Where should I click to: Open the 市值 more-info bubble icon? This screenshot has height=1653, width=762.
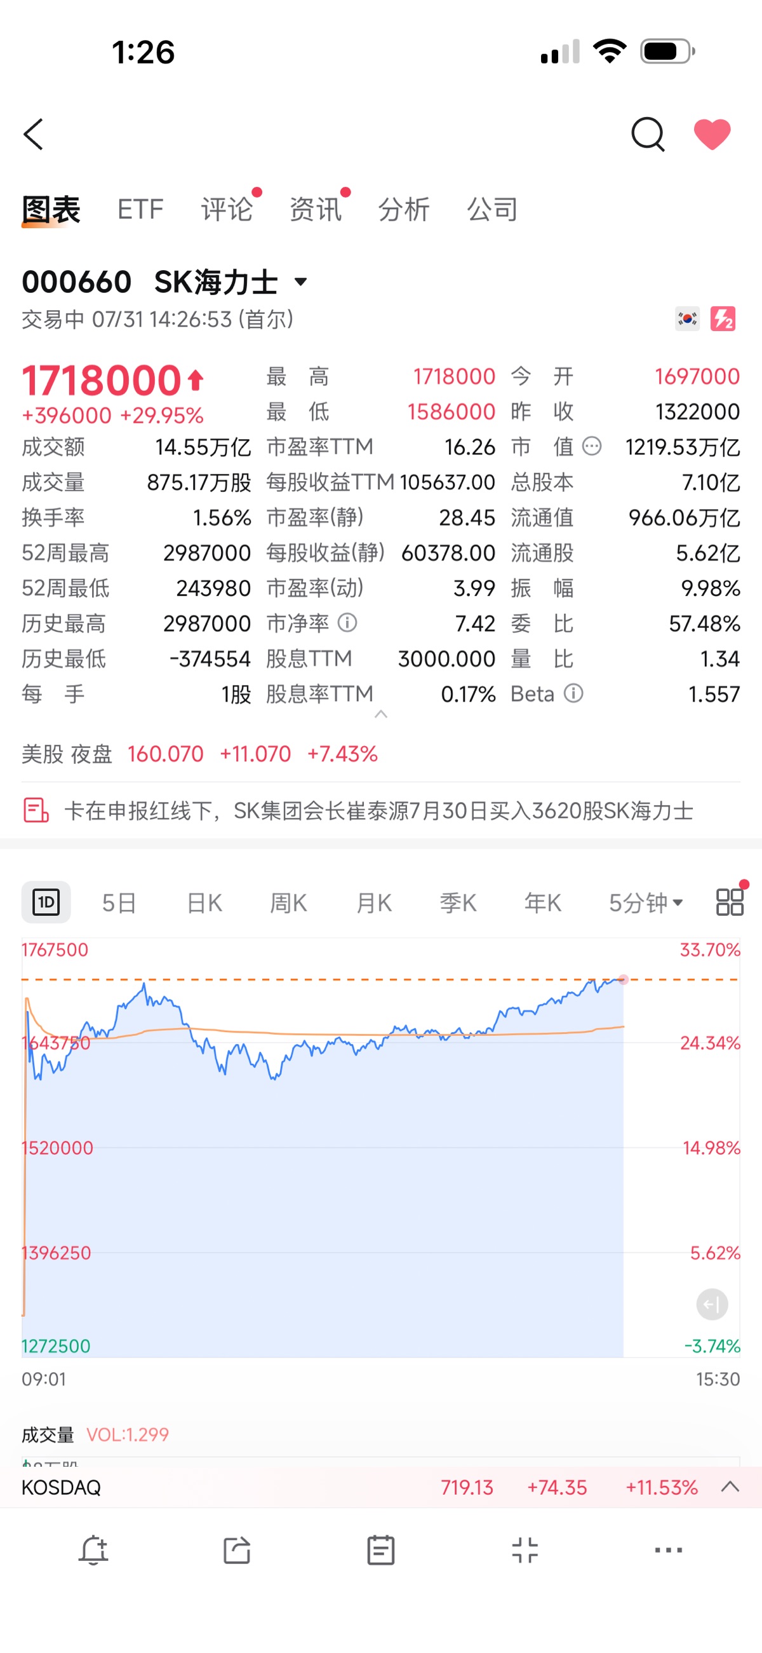pos(591,446)
